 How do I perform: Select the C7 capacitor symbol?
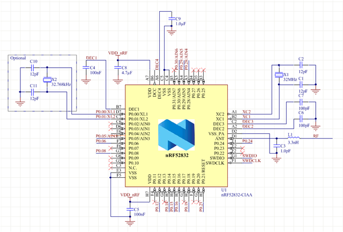click(x=301, y=102)
